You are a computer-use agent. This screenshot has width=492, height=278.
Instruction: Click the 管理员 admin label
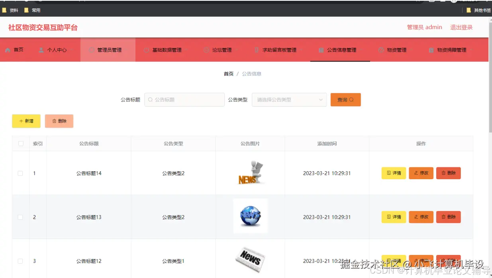click(425, 27)
